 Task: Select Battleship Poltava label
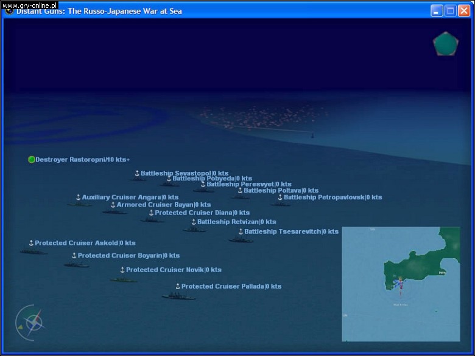coord(281,190)
